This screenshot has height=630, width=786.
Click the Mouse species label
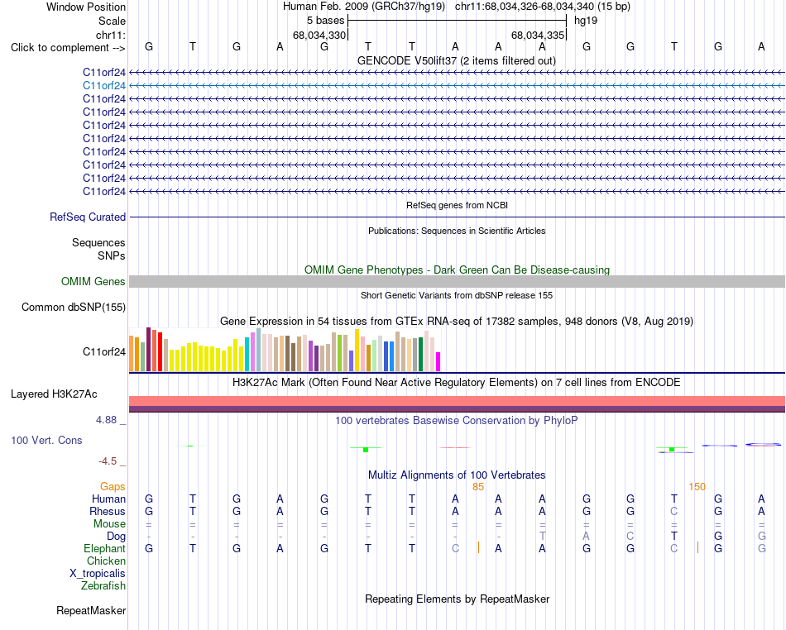pos(109,524)
